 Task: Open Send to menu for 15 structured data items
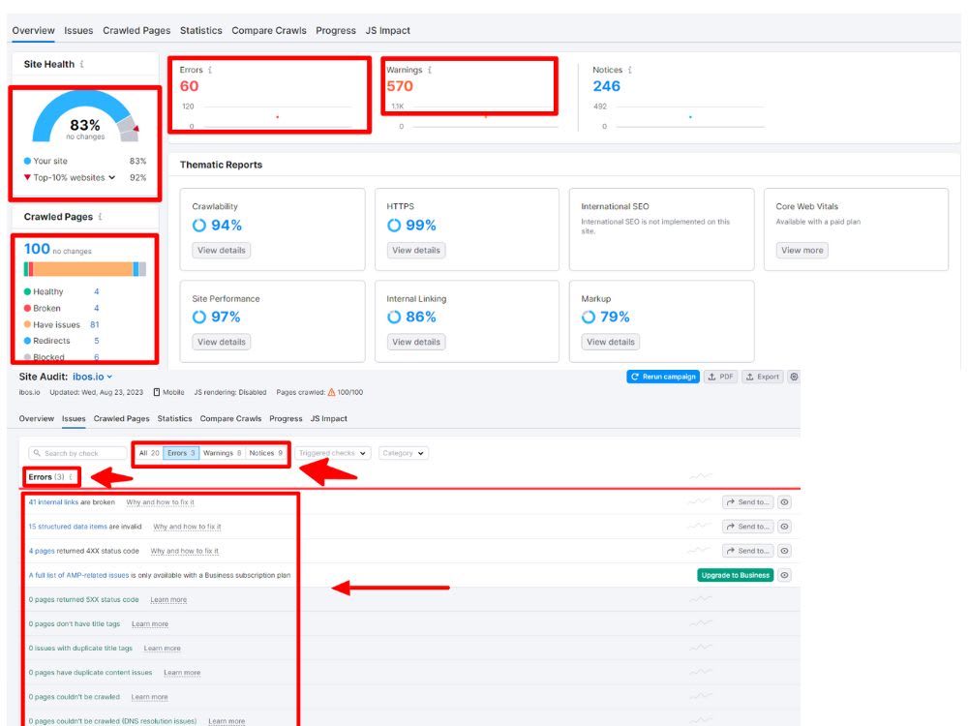(x=748, y=527)
